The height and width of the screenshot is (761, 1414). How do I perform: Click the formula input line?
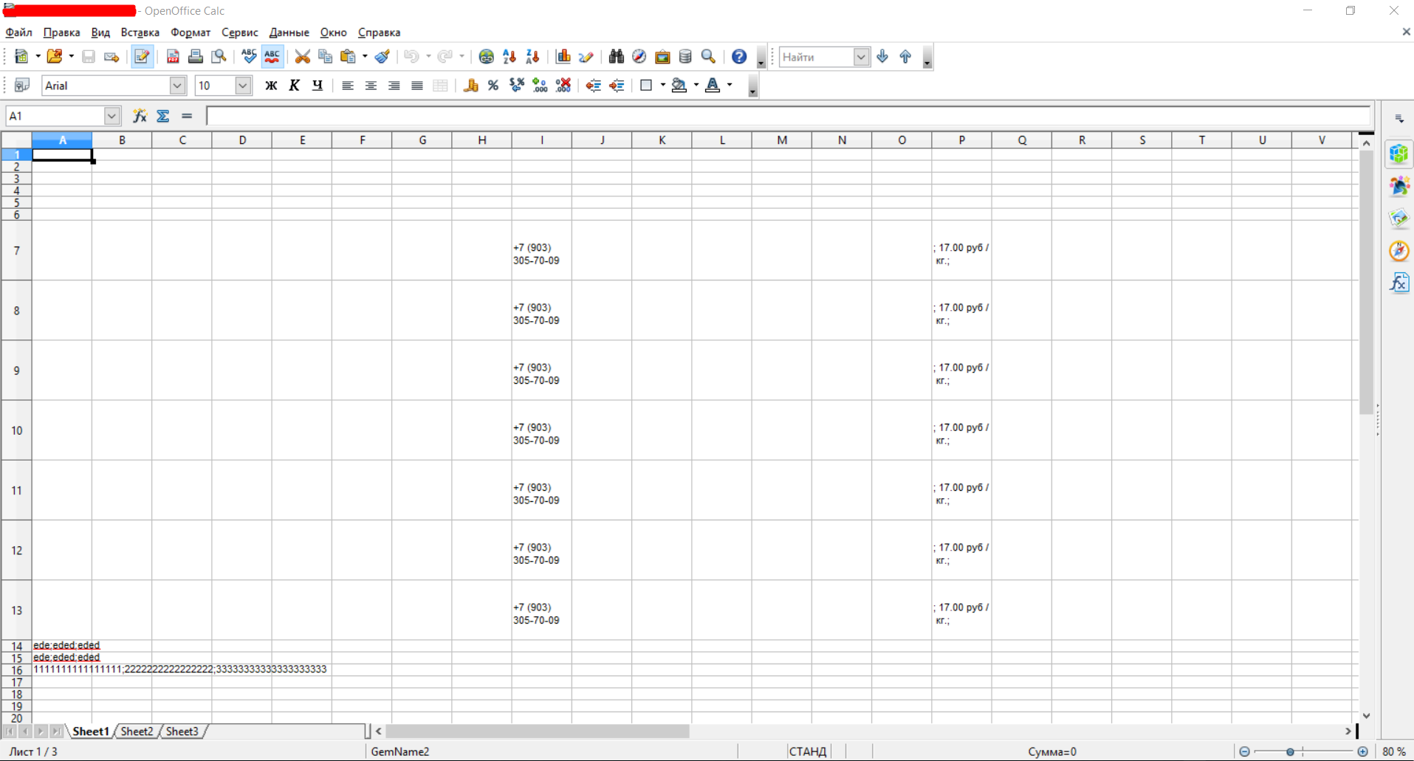(788, 116)
